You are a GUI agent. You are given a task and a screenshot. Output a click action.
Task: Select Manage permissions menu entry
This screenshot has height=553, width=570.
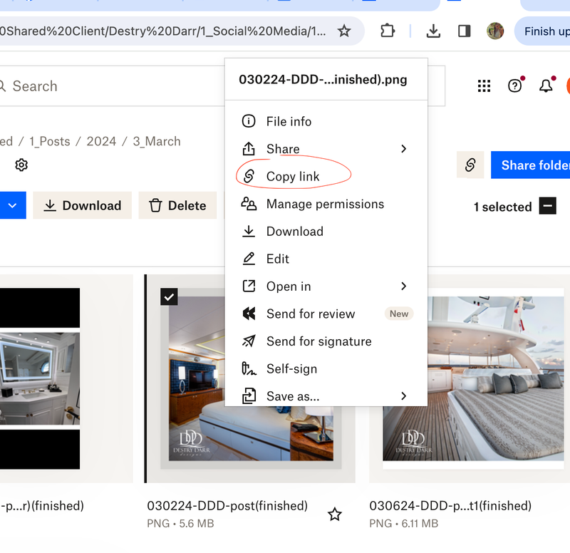[x=325, y=205]
